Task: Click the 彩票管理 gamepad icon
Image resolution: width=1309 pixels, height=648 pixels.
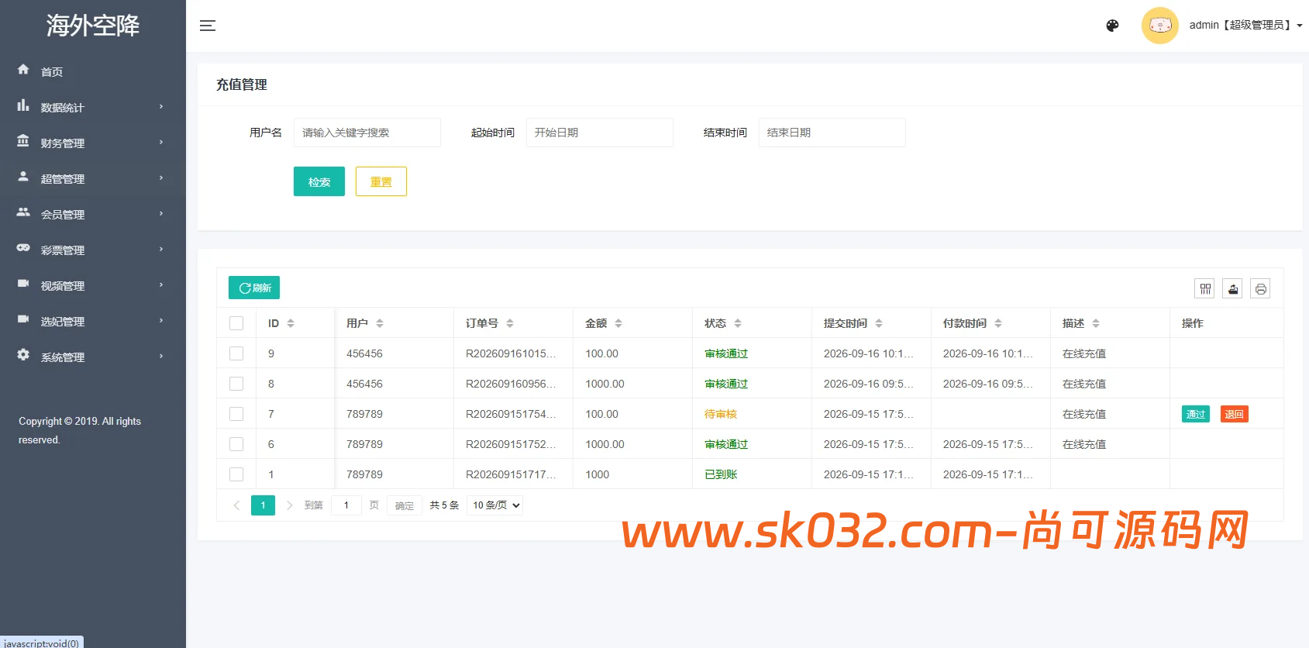Action: point(23,248)
